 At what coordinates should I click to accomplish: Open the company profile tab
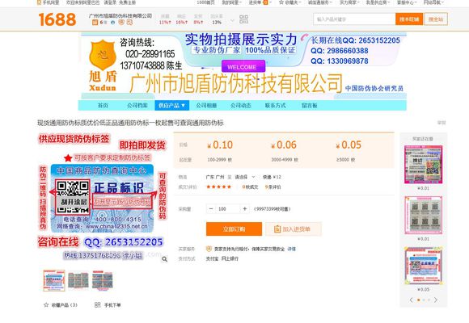point(137,106)
